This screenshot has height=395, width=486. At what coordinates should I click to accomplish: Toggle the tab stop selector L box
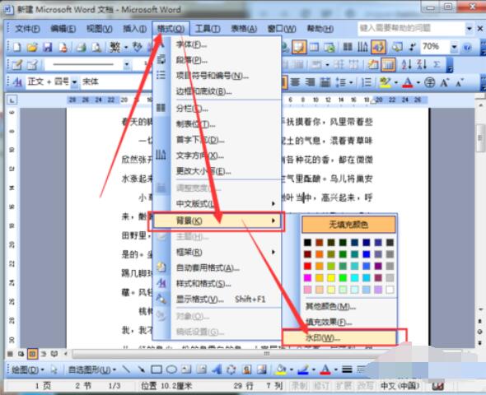(x=12, y=100)
